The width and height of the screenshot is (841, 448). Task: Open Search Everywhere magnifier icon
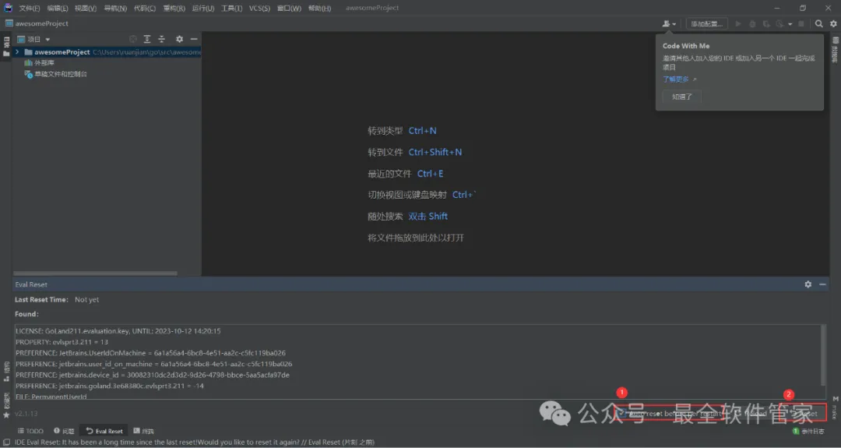(819, 23)
